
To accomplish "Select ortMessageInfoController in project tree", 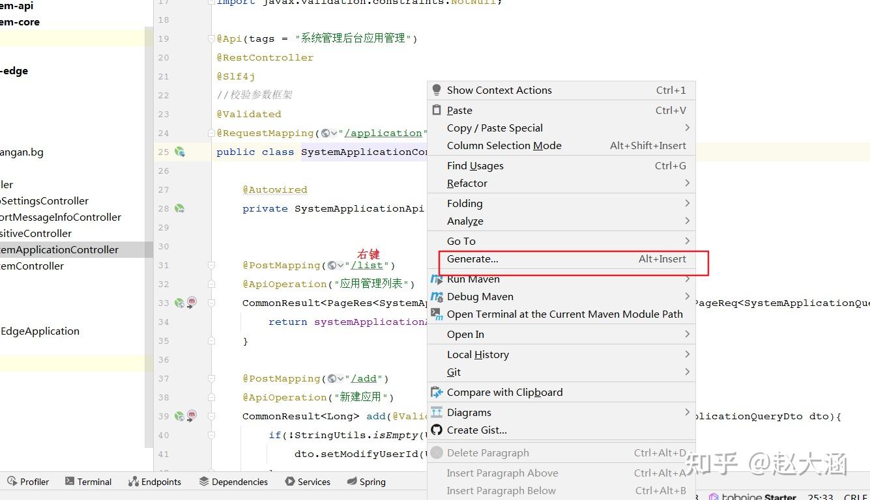I will 61,217.
